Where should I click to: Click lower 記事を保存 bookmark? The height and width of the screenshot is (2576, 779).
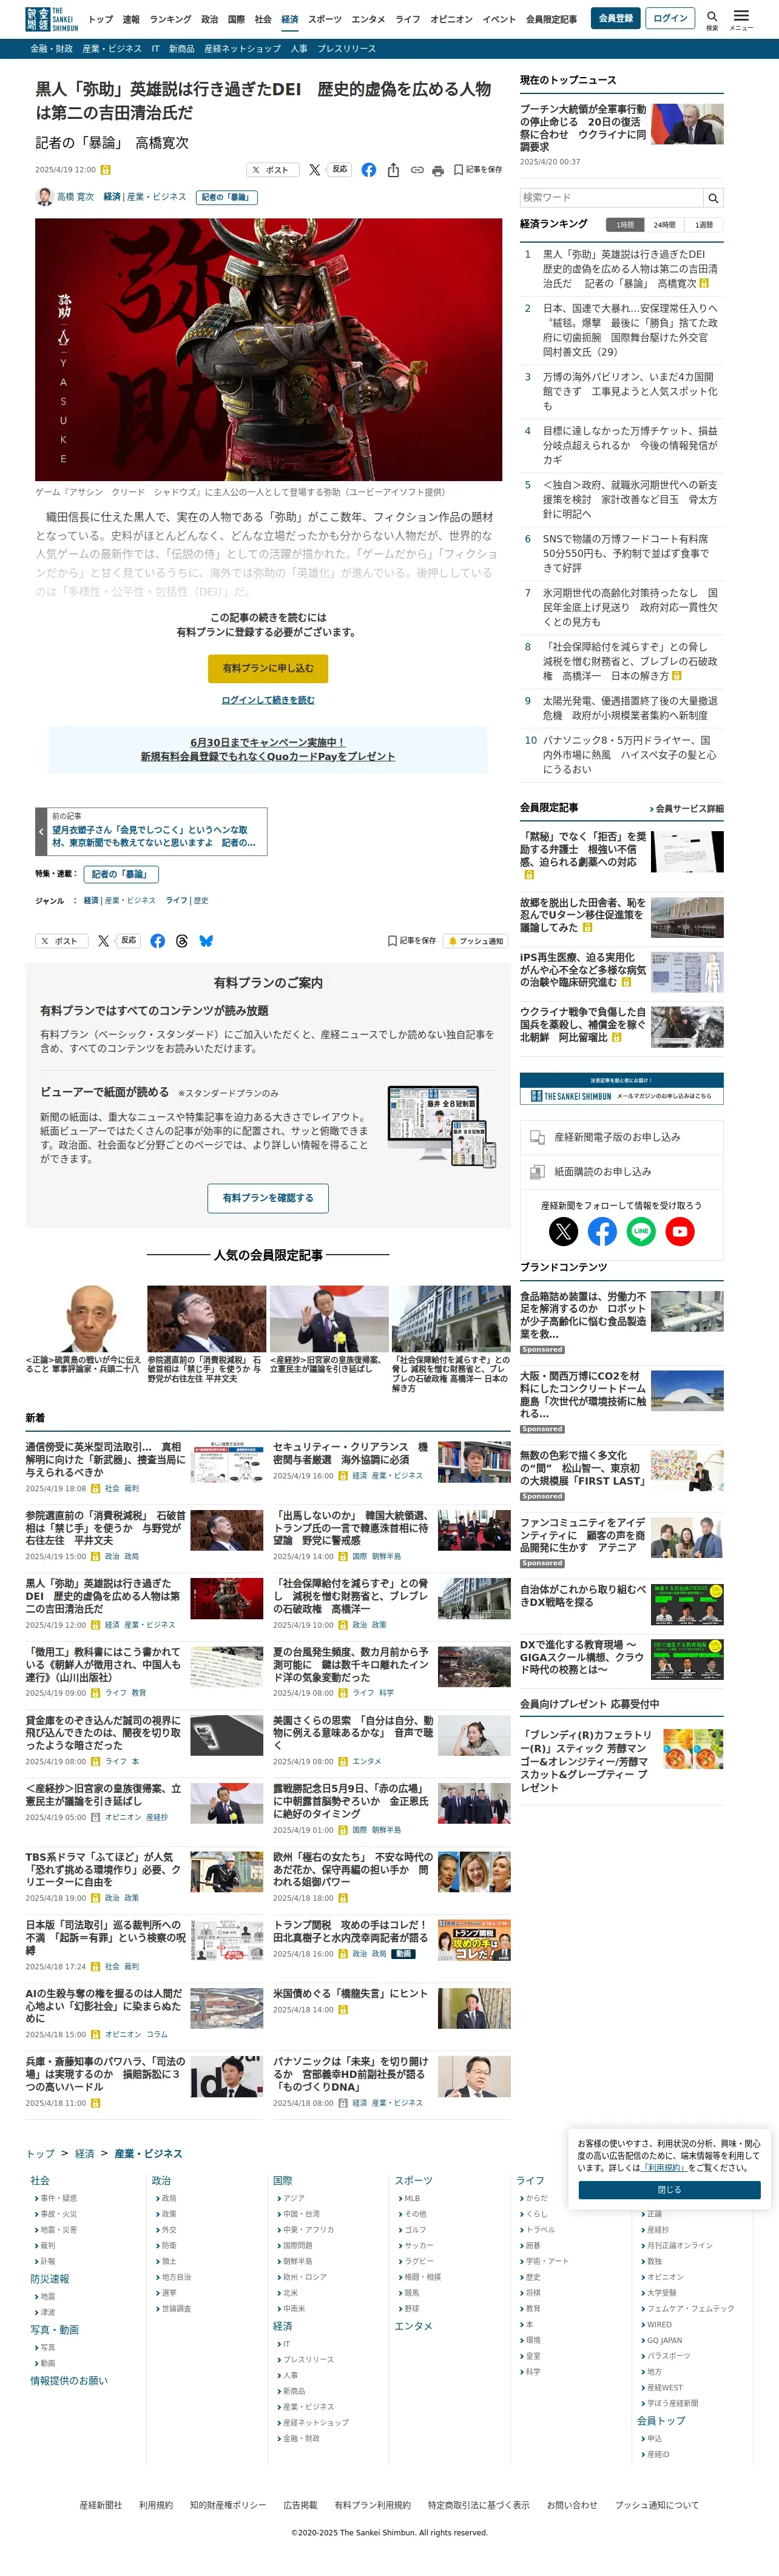point(412,941)
